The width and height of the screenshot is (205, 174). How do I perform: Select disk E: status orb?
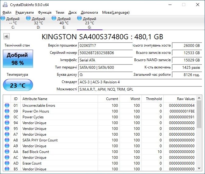(54, 18)
